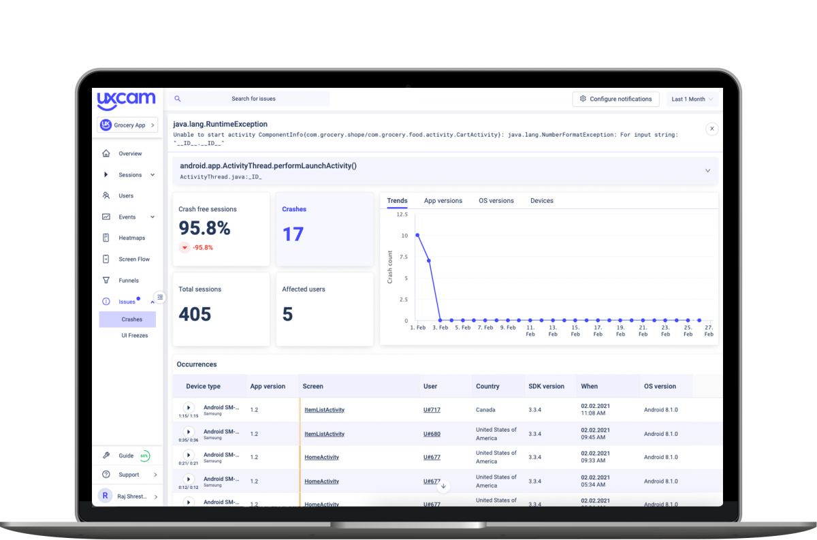Select the Funnels funnel icon
This screenshot has width=817, height=540.
click(x=107, y=280)
